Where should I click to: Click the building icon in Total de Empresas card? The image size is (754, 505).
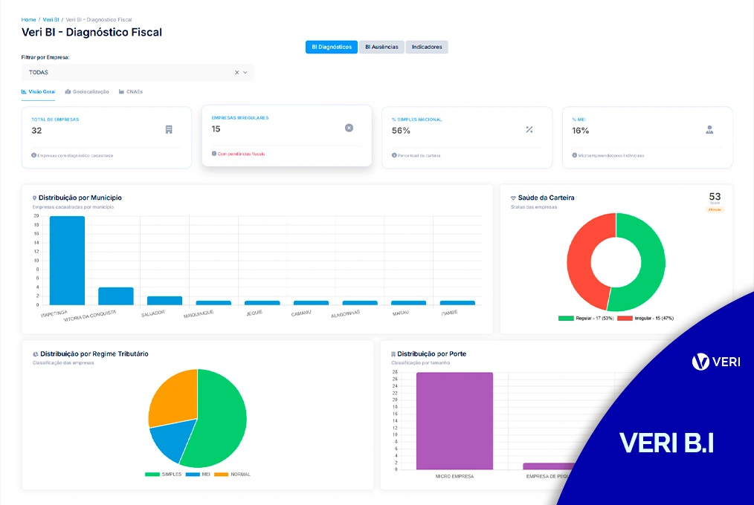pos(169,129)
